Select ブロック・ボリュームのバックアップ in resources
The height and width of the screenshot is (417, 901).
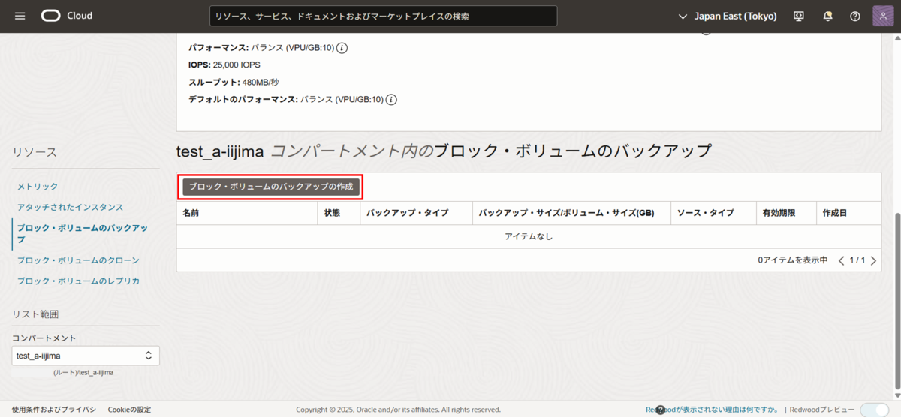pyautogui.click(x=83, y=233)
